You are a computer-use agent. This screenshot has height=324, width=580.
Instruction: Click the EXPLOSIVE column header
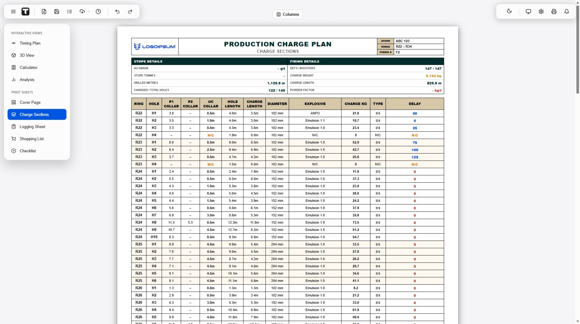tap(315, 104)
